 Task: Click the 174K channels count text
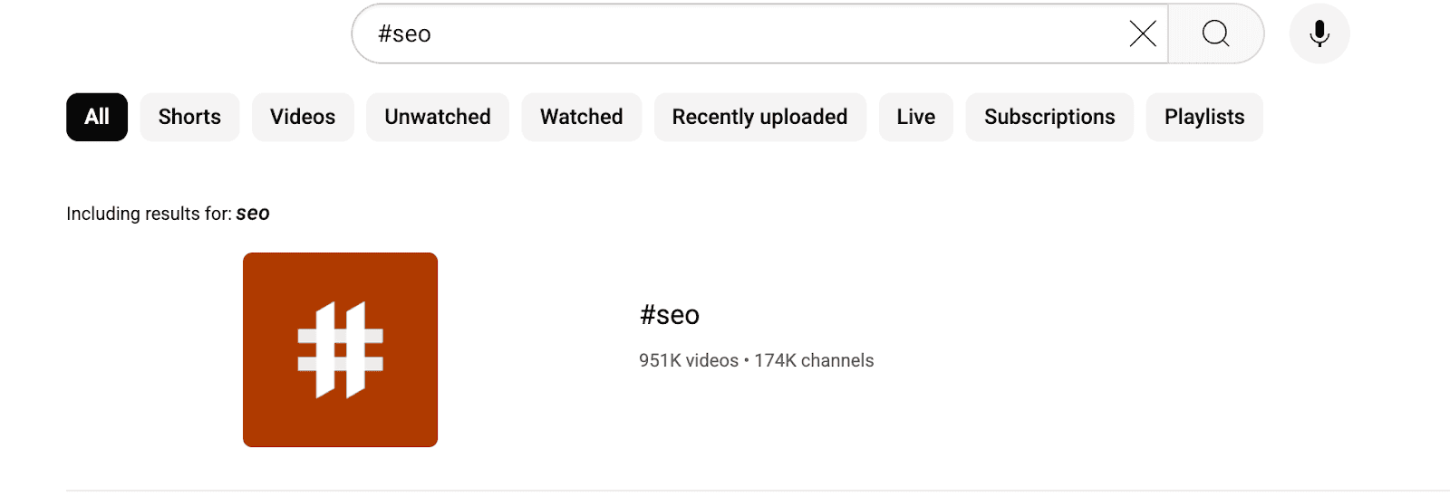(x=814, y=360)
